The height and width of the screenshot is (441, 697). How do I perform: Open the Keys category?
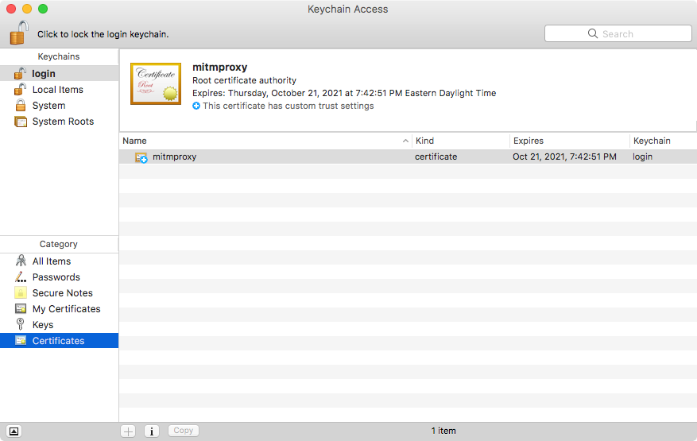43,325
